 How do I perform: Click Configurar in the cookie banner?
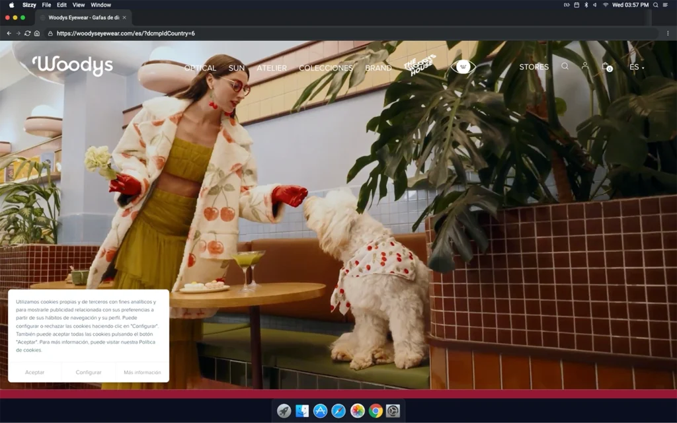coord(89,372)
